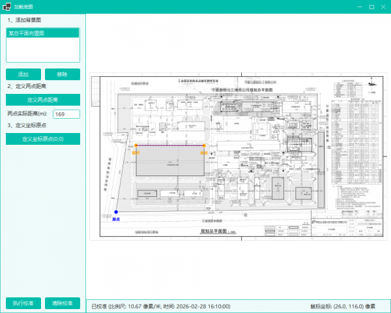Click the right orange distance point marker
Viewport: 391px width, 313px height.
[204, 145]
